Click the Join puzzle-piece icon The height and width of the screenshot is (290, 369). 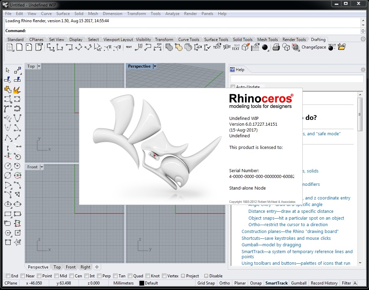coord(8,90)
